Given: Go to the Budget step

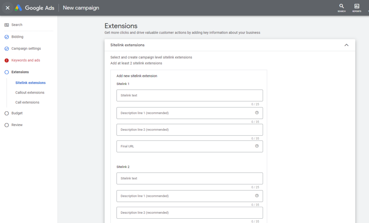Looking at the screenshot, I should (x=17, y=113).
